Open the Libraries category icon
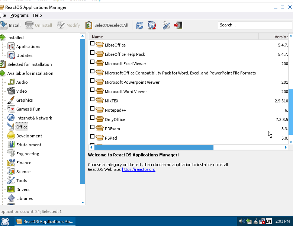This screenshot has width=293, height=226. click(11, 198)
